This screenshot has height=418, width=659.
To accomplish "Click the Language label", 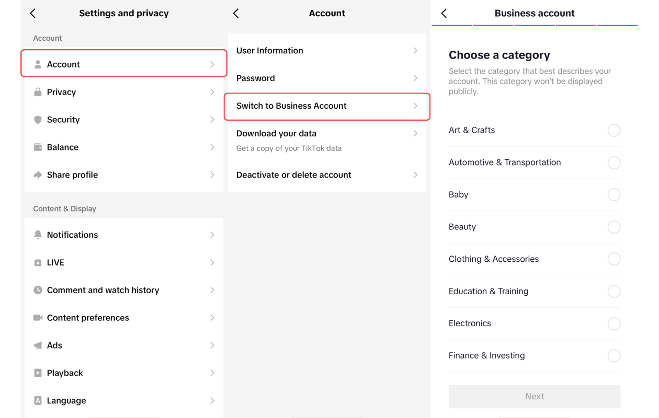I will tap(66, 401).
